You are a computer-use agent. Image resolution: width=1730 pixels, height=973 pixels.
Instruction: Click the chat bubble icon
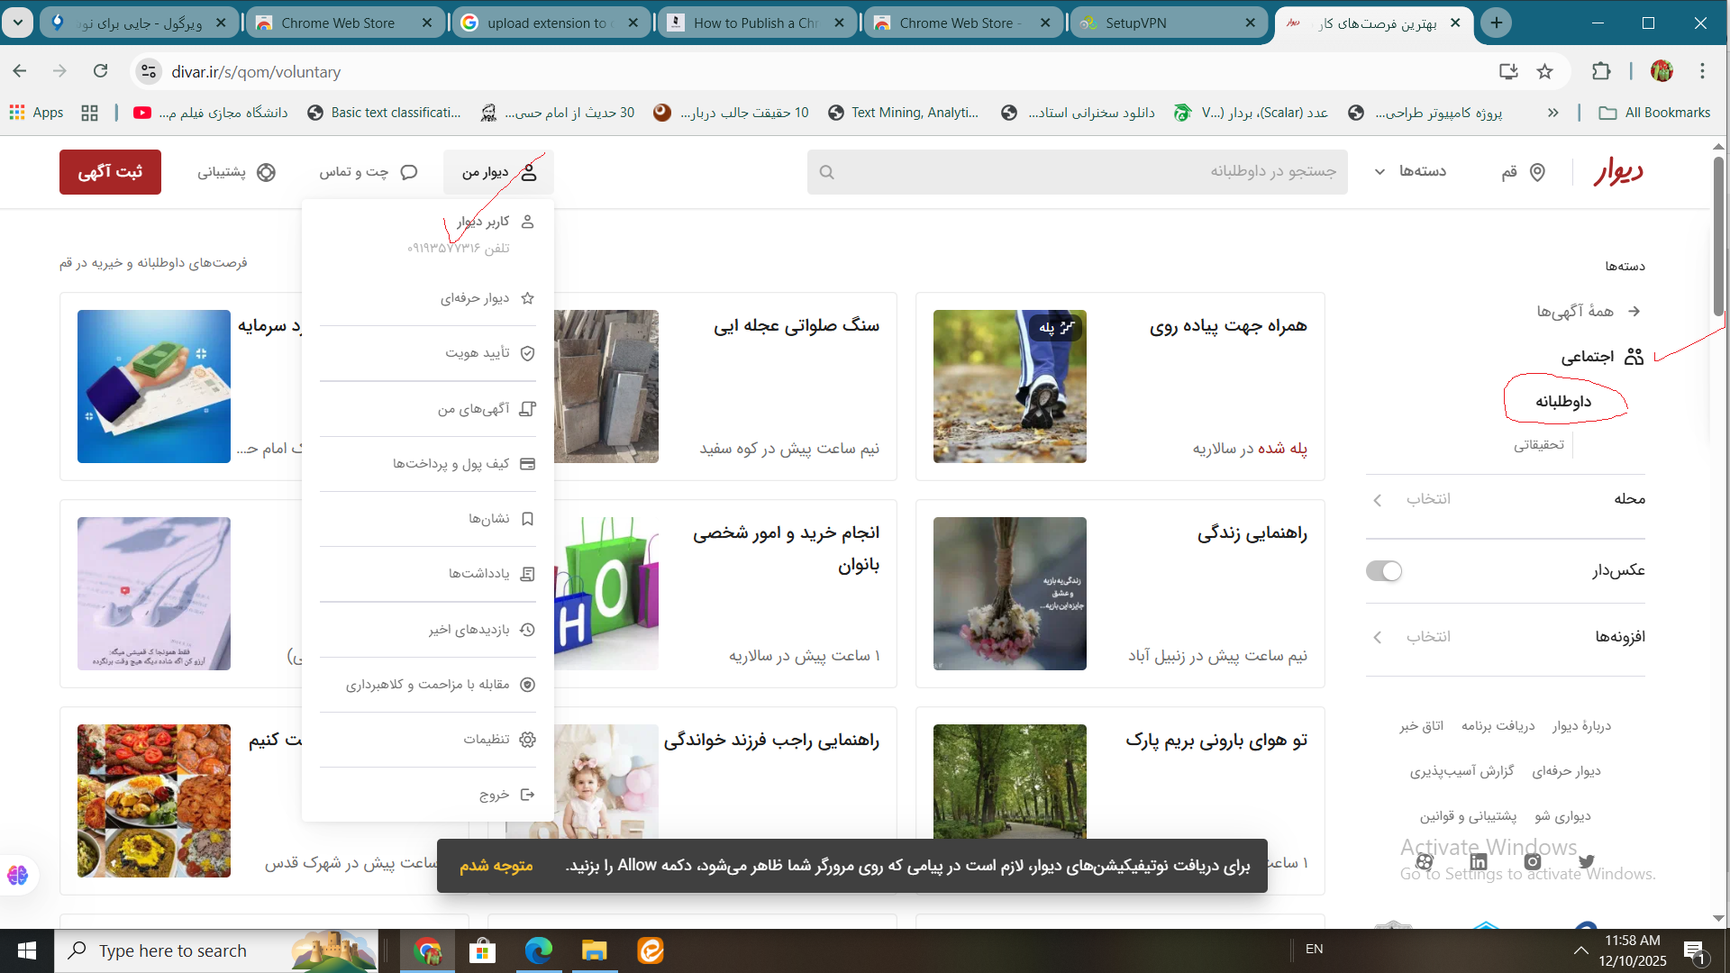(409, 172)
